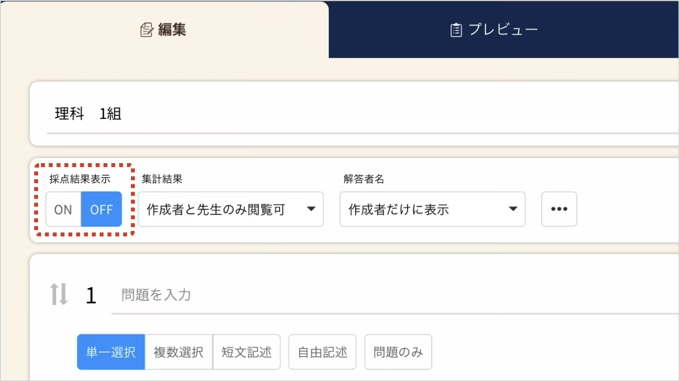Set 採点結果表示 to OFF
Screen dimensions: 679x381
pos(102,209)
